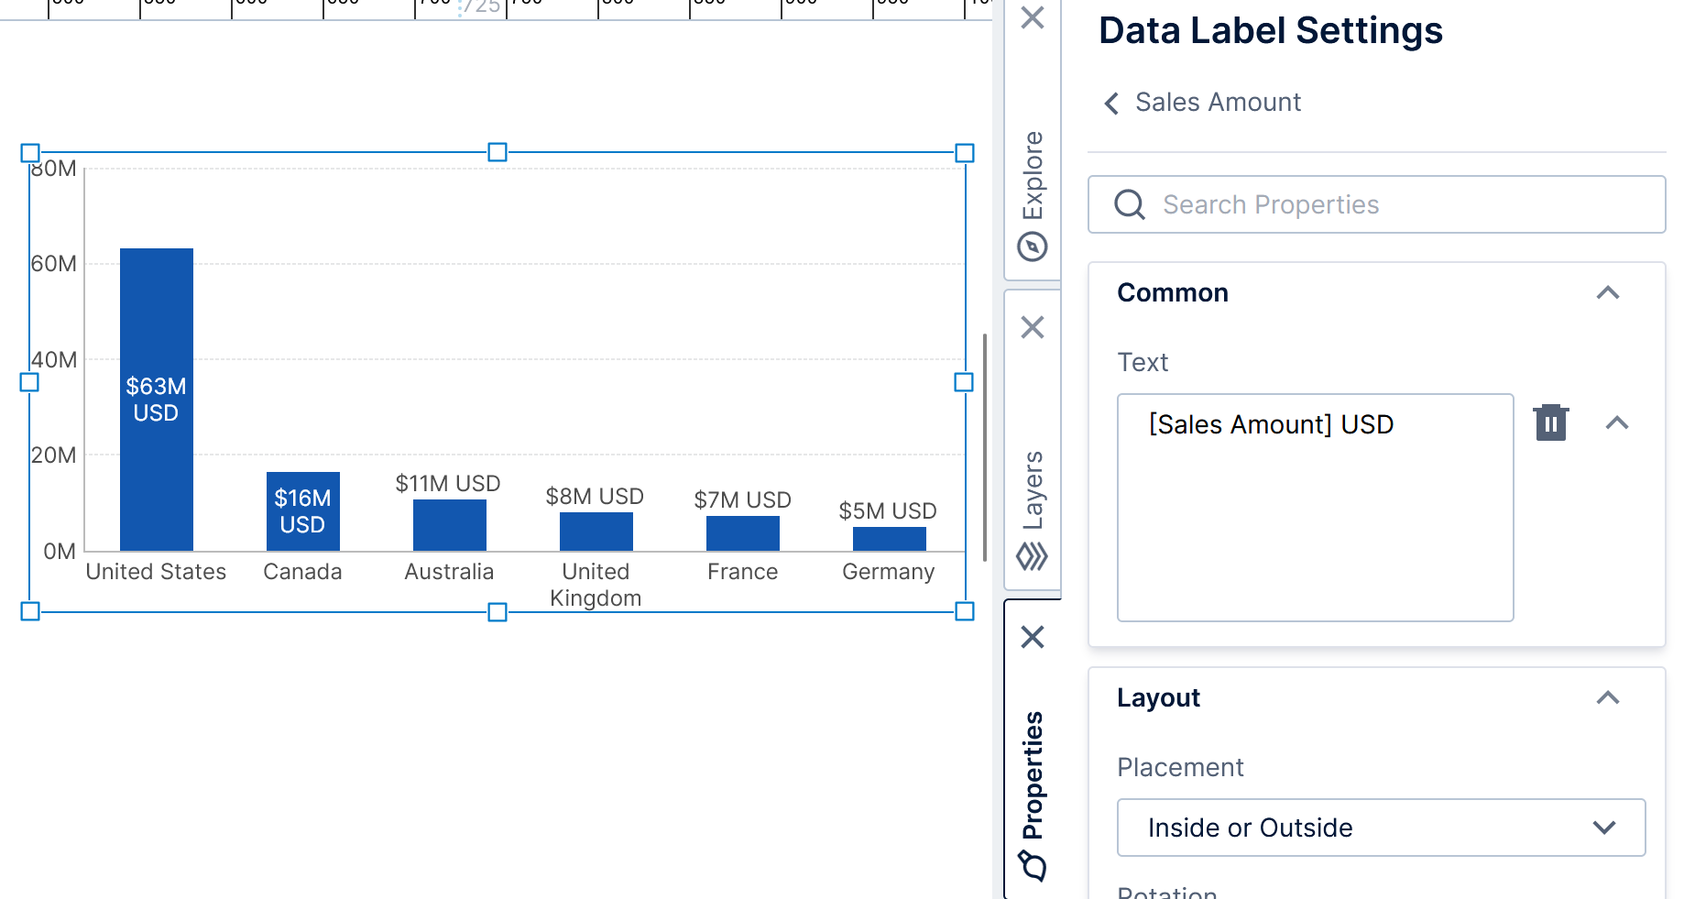Click the magnifier icon in search box
The height and width of the screenshot is (899, 1684).
tap(1130, 204)
